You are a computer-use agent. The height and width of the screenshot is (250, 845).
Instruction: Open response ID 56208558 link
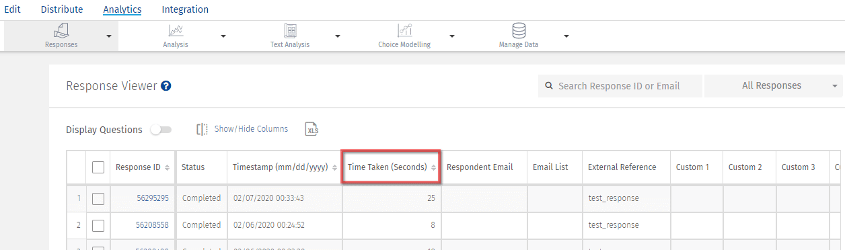pyautogui.click(x=152, y=225)
